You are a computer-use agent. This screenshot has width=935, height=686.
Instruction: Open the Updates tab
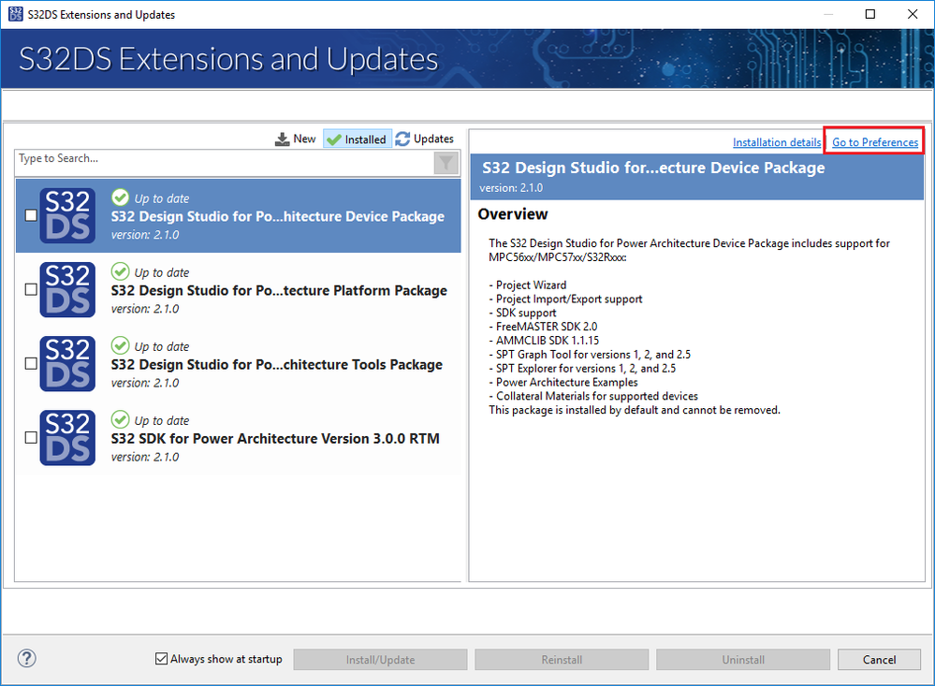click(425, 139)
